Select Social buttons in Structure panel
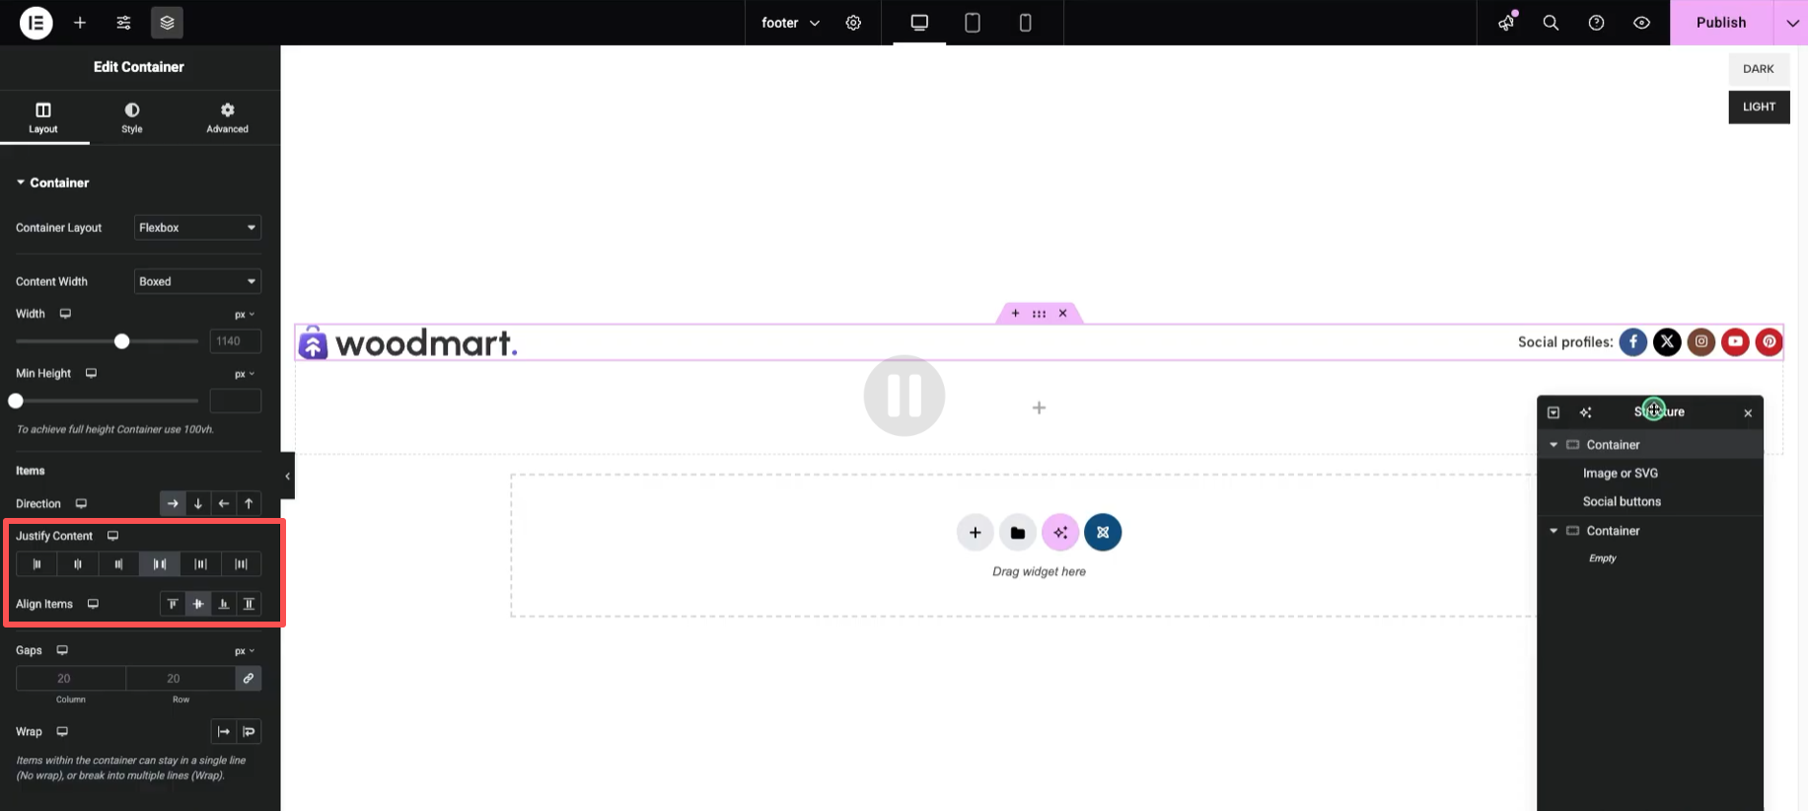Screen dimensions: 1808x811 [1622, 501]
